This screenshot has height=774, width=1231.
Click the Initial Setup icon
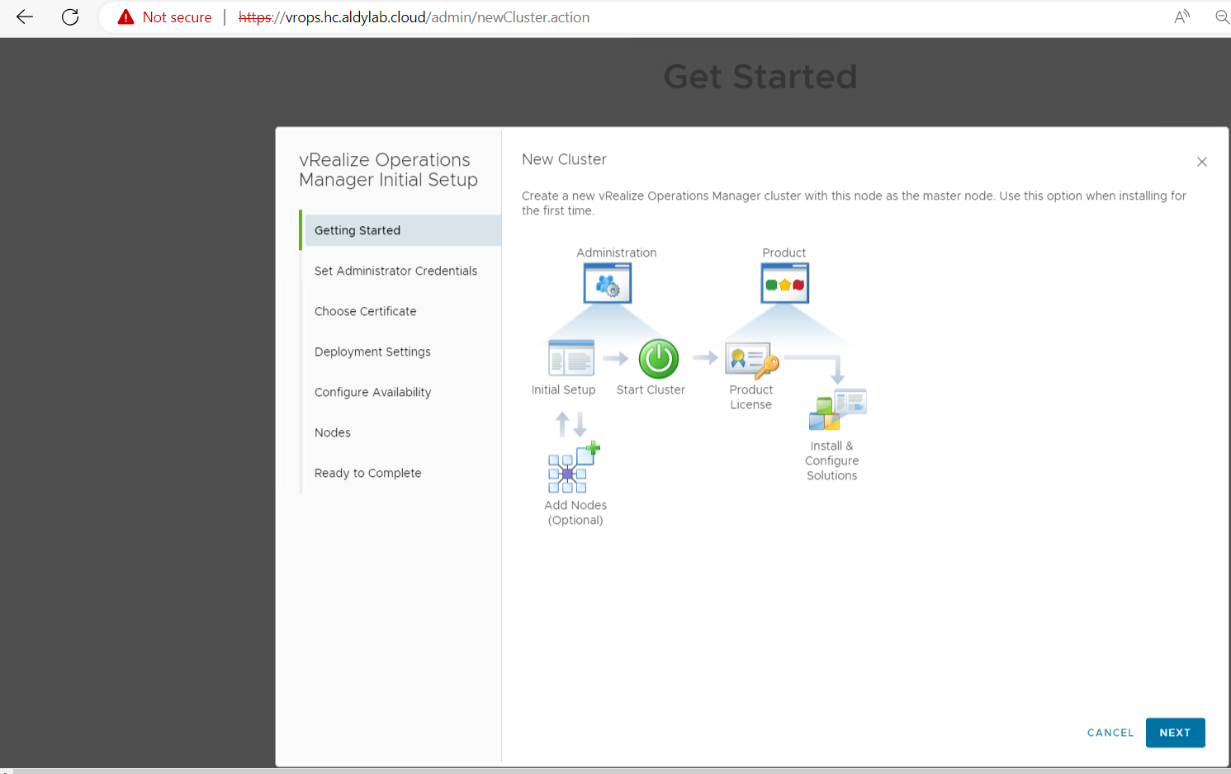pos(571,358)
